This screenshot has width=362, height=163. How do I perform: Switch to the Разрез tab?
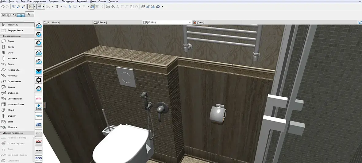click(118, 22)
